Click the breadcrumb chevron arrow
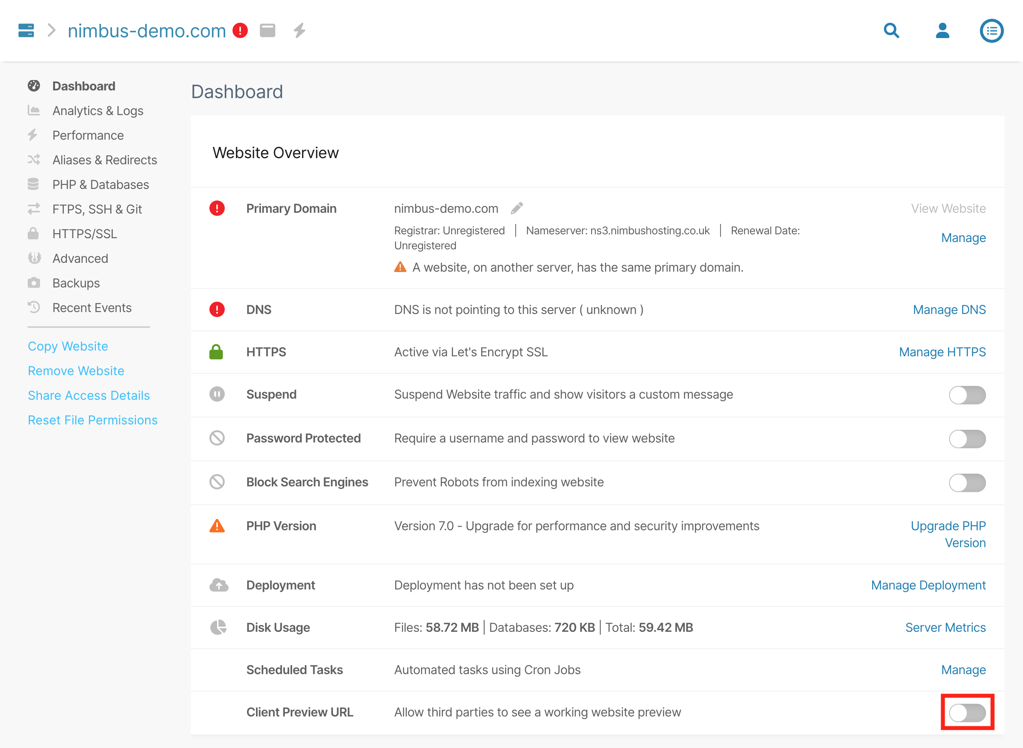The width and height of the screenshot is (1023, 748). coord(52,30)
